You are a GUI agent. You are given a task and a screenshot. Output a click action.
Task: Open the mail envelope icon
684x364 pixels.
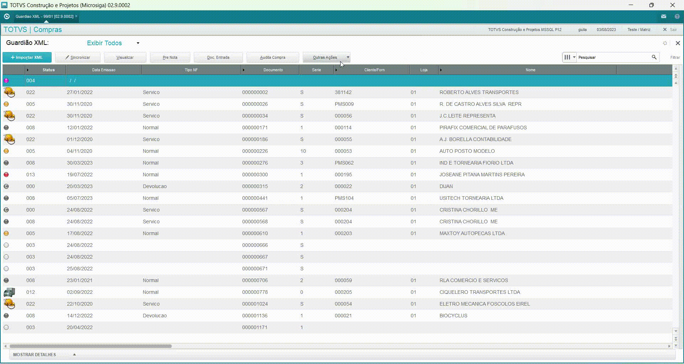pos(664,16)
